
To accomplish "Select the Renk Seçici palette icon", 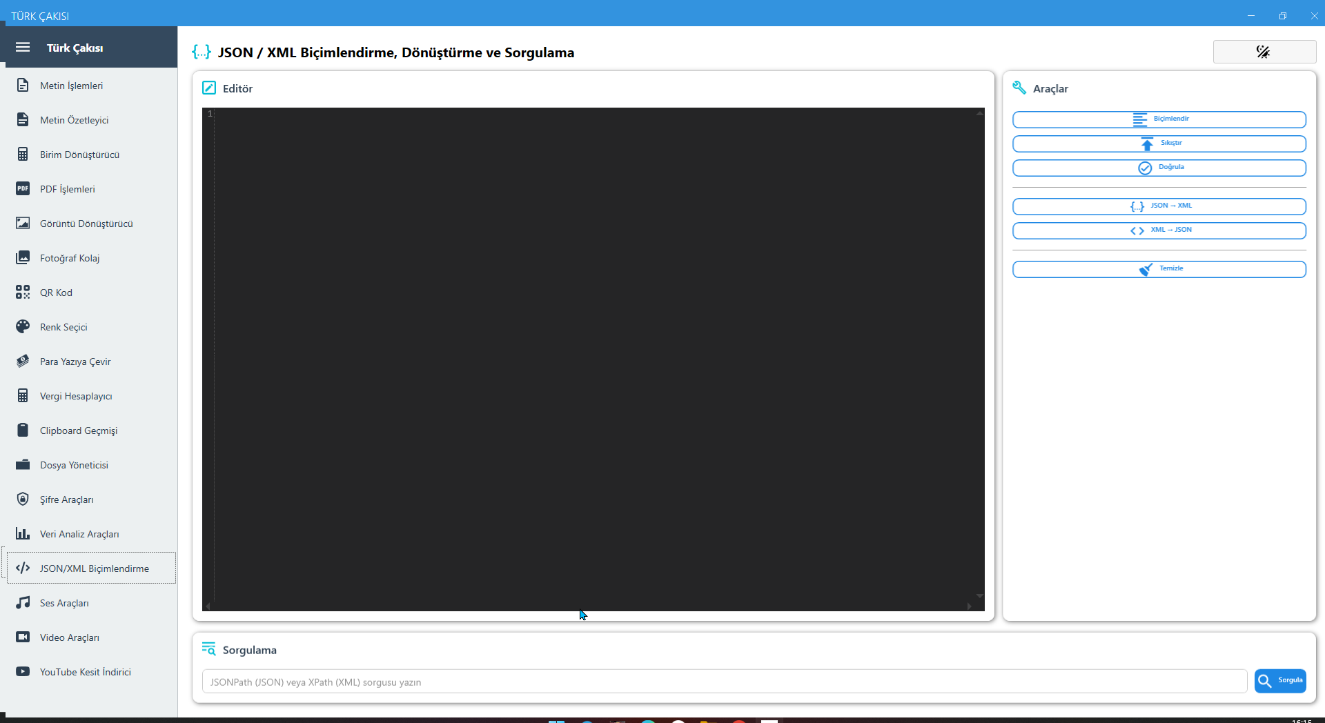I will [23, 327].
